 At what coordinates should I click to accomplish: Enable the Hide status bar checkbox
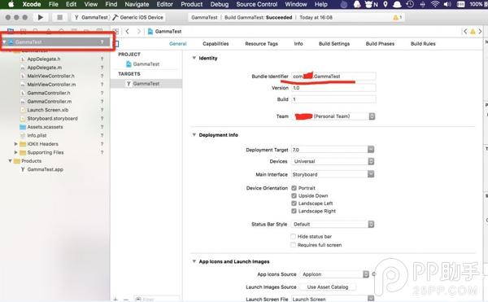point(293,237)
